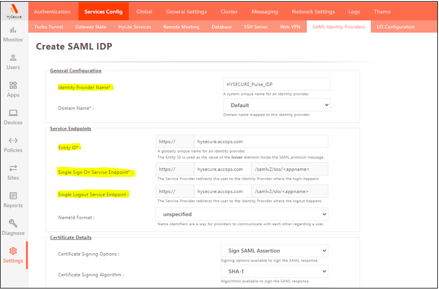This screenshot has width=439, height=289.
Task: Click the Entity ID hostname field
Action: (260, 141)
